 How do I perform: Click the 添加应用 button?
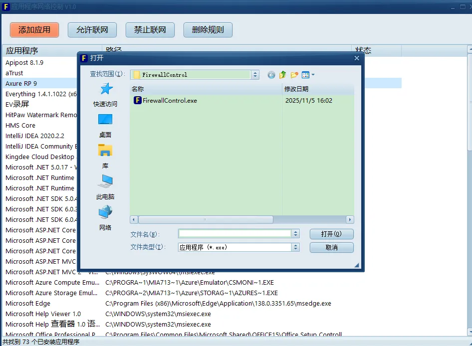click(34, 30)
